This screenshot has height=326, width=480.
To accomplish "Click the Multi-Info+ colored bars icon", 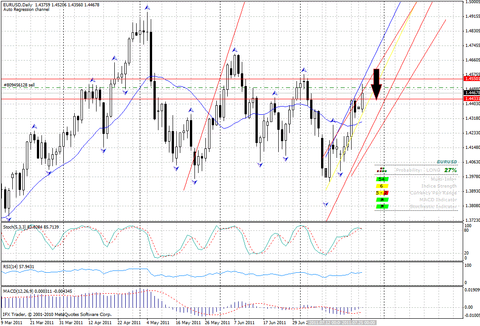I will pyautogui.click(x=381, y=170).
